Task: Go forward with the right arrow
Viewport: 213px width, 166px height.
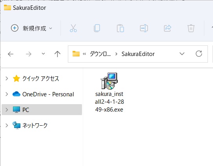Action: [29, 54]
